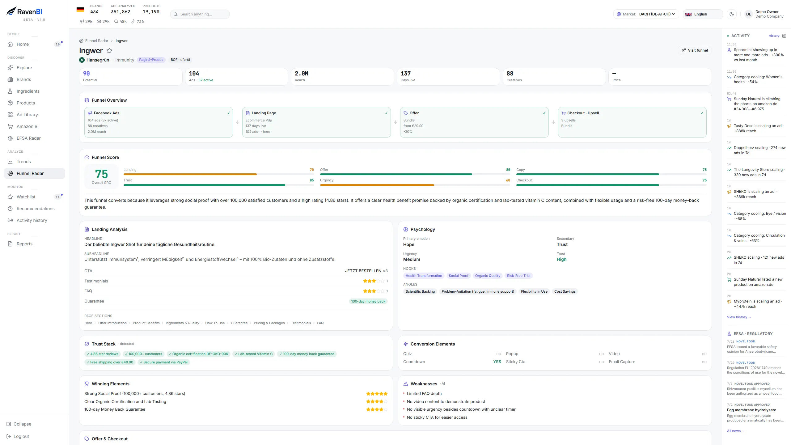
Task: Click the EFSA Radar scales icon
Action: click(x=10, y=138)
